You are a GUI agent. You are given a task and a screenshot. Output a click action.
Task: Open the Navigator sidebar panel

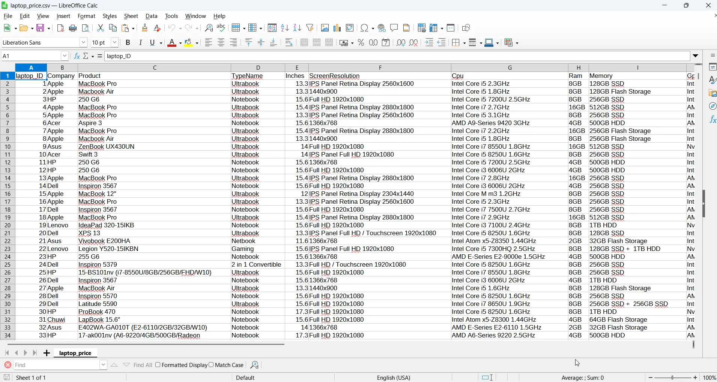[713, 106]
